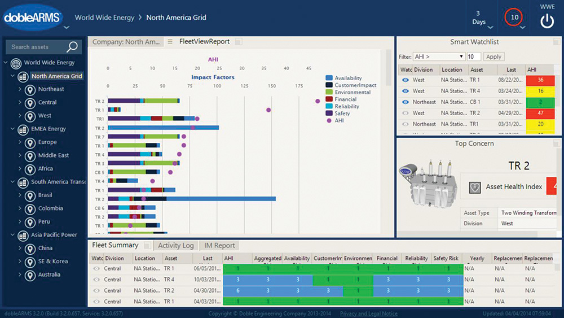Click the Safety legend color swatch
Viewport: 564px width, 318px height.
point(329,113)
